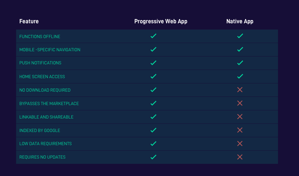This screenshot has width=299, height=176.
Task: Click the Push Notifications row label
Action: pyautogui.click(x=40, y=63)
